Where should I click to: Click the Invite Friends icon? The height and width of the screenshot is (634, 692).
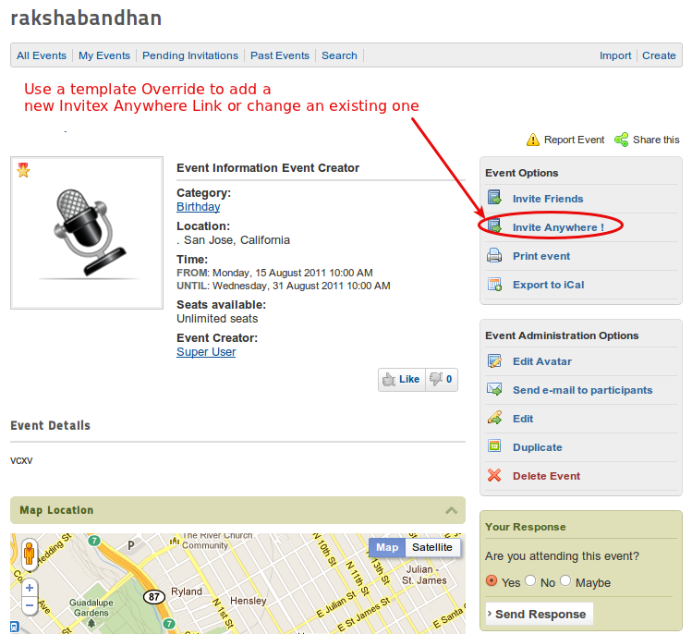click(494, 198)
